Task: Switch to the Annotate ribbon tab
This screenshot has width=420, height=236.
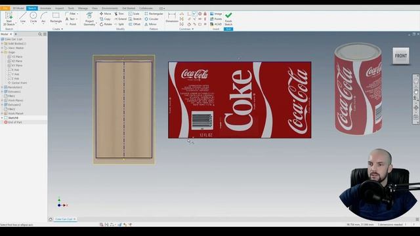Action: click(45, 9)
